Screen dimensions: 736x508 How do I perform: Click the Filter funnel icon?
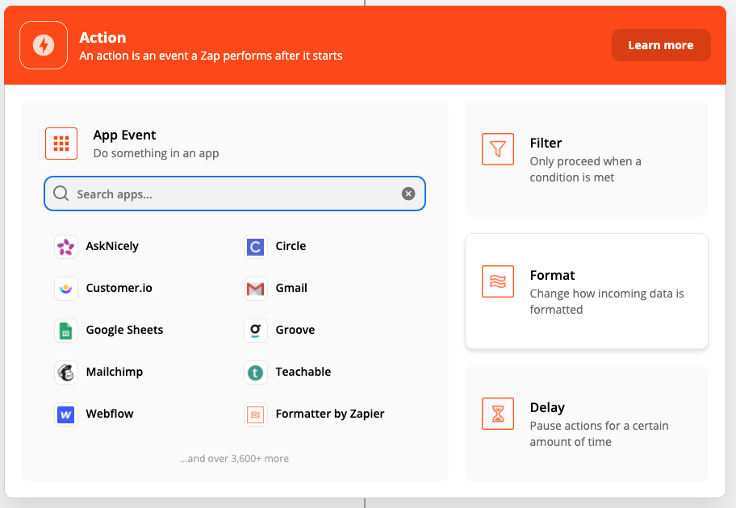(x=498, y=149)
